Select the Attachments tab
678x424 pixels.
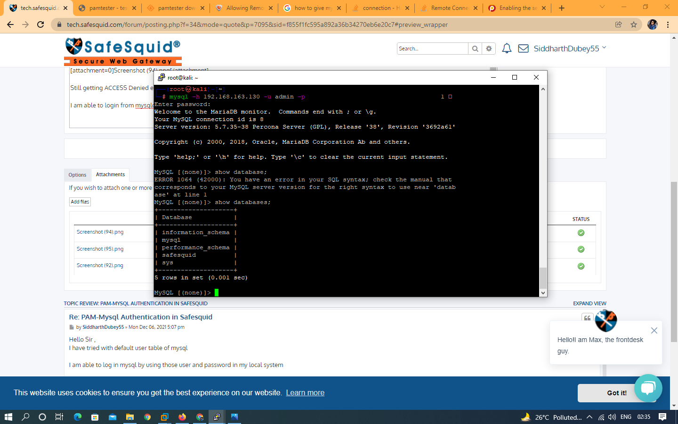coord(110,174)
